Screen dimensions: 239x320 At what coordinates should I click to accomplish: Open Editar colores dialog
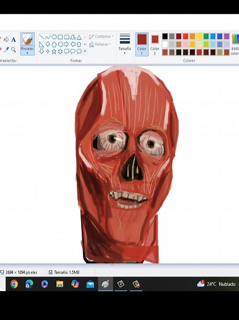235,44
